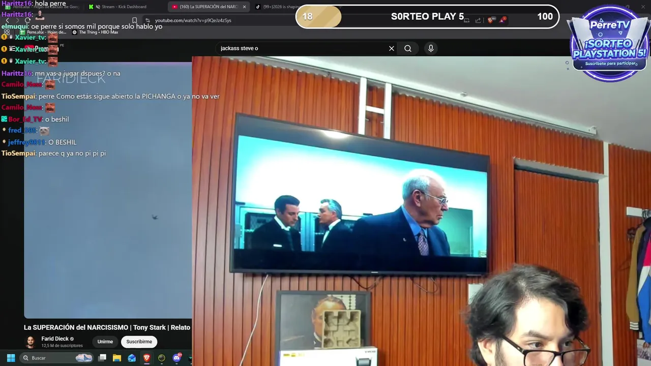
Task: Close the La SUPERACIÓN YouTube tab
Action: pos(244,7)
